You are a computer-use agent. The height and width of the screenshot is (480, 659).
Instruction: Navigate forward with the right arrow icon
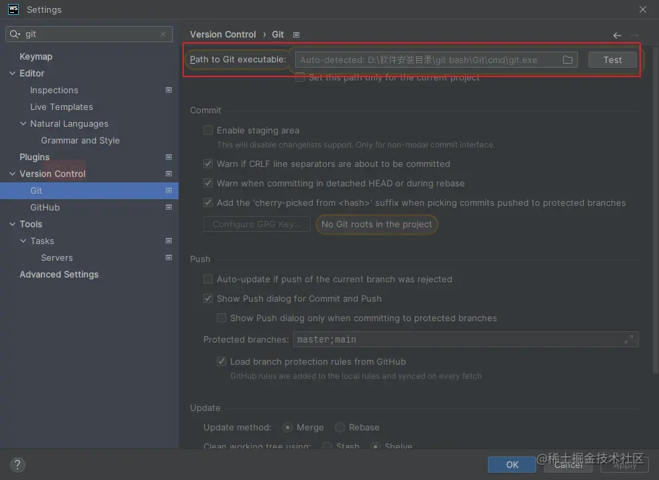(635, 36)
